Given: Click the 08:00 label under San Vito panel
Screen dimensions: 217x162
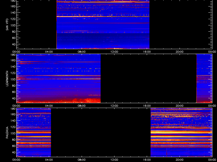Looking at the screenshot, I should coord(82,52).
